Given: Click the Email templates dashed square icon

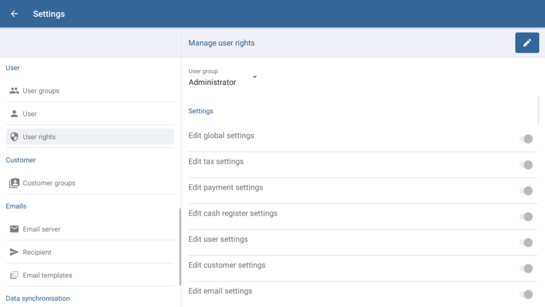Looking at the screenshot, I should point(14,276).
